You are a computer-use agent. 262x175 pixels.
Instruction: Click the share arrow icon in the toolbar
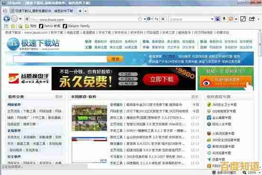(252, 19)
